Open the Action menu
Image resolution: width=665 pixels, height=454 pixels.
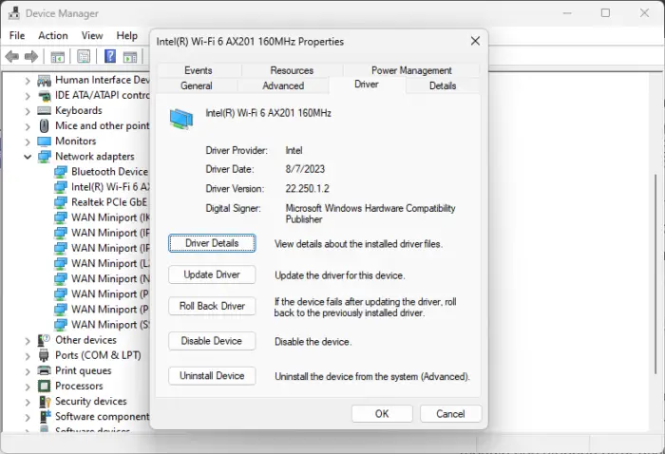pyautogui.click(x=53, y=35)
